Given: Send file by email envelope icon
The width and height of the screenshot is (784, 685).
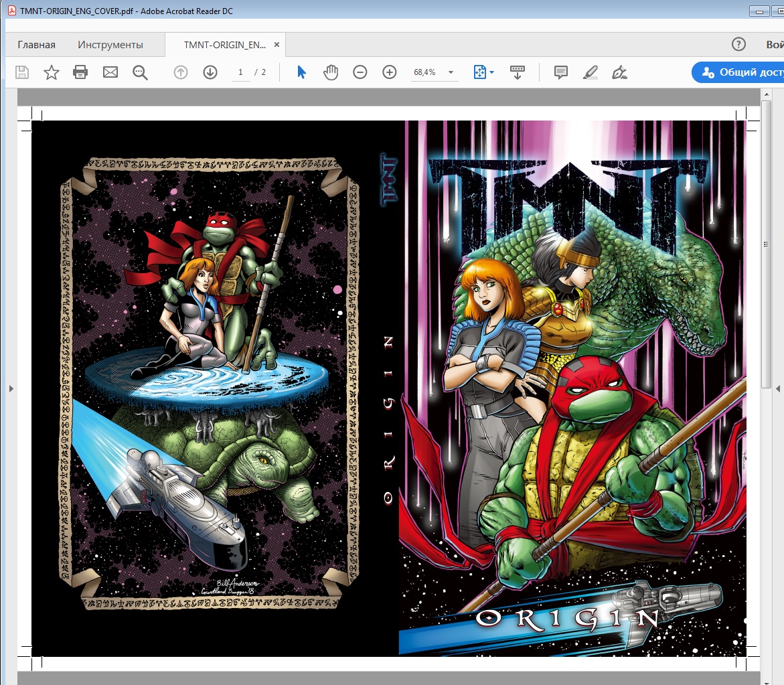Looking at the screenshot, I should pyautogui.click(x=110, y=72).
